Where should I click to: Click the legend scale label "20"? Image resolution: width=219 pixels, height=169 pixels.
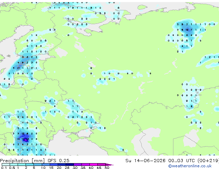pos(59,168)
